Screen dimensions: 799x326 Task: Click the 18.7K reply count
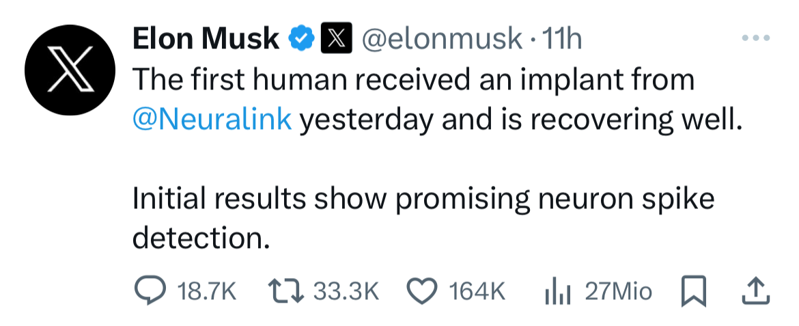pyautogui.click(x=206, y=291)
